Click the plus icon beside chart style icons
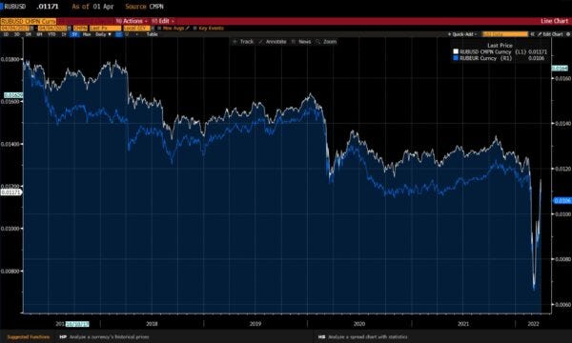This screenshot has height=343, width=572. coord(136,34)
